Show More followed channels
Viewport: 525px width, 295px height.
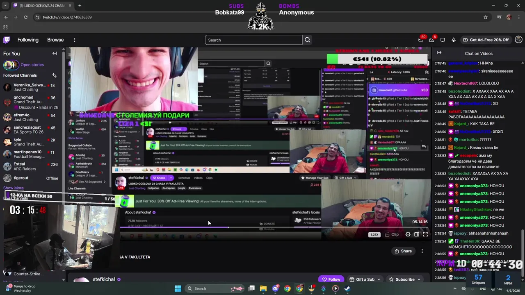[14, 188]
